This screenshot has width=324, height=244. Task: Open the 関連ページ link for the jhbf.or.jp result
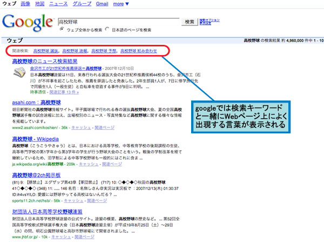tap(84, 237)
